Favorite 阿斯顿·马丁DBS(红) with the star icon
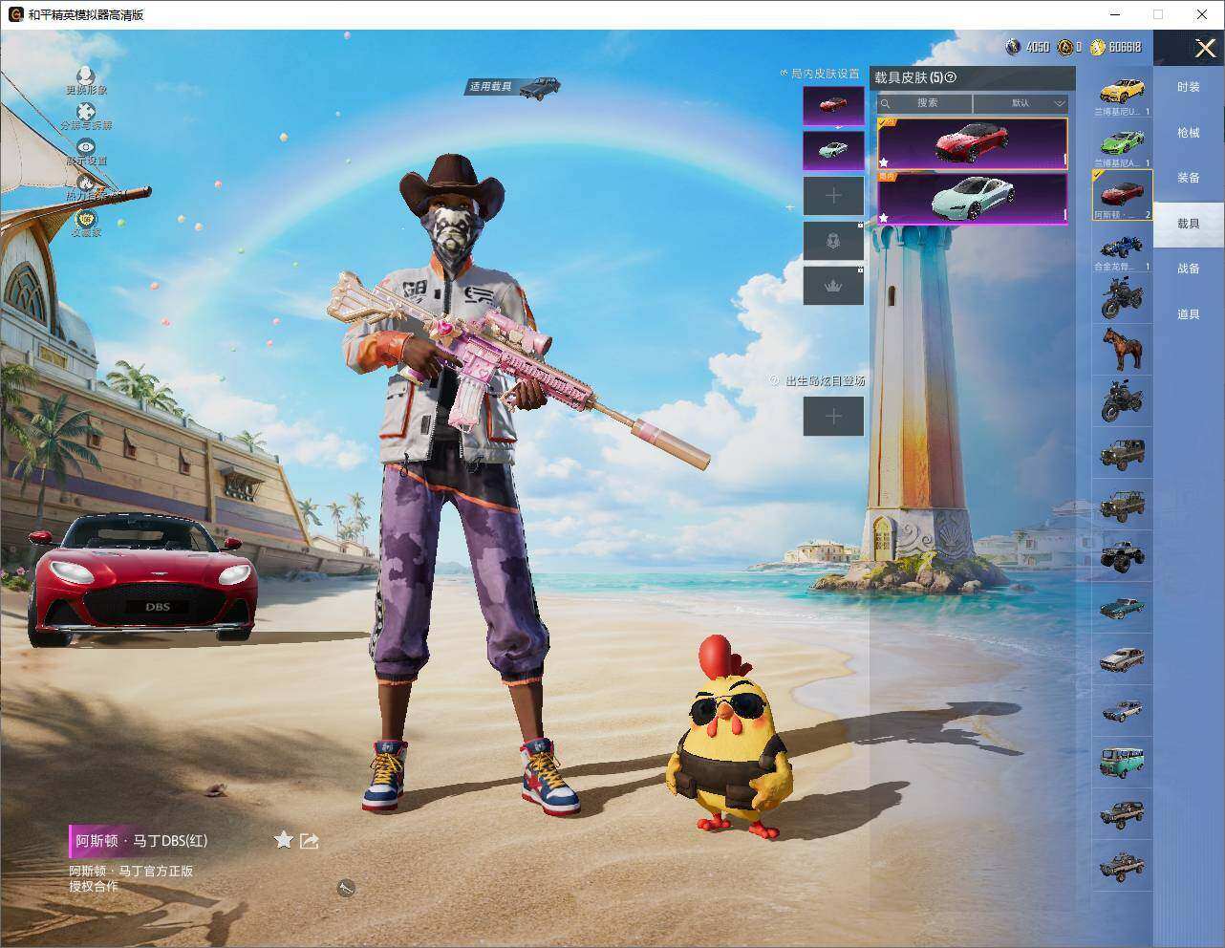The width and height of the screenshot is (1225, 948). (283, 840)
